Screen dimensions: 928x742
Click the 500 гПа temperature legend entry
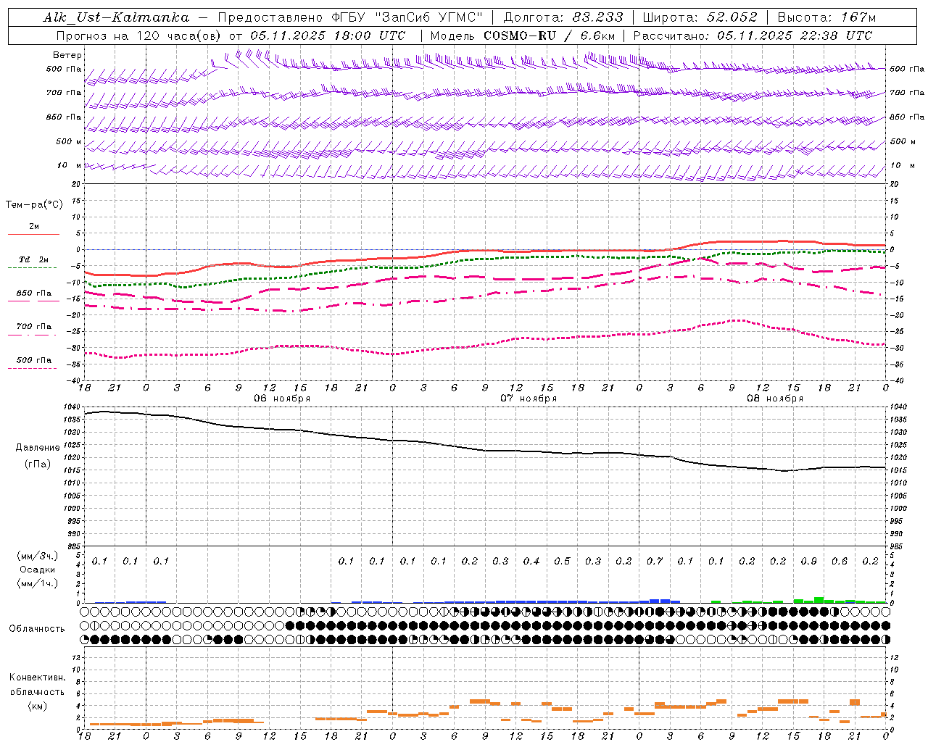34,360
